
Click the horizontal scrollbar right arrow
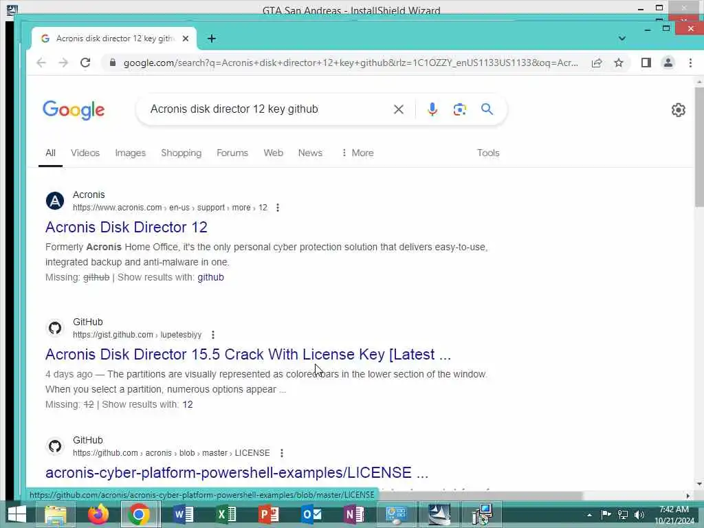[687, 496]
